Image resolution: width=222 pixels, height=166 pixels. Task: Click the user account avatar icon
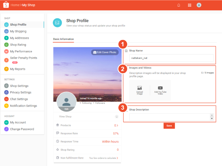click(x=199, y=5)
